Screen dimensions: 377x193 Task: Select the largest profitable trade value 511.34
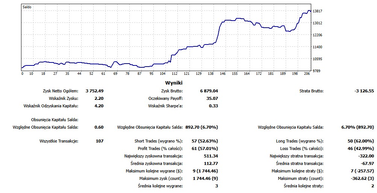pos(210,156)
